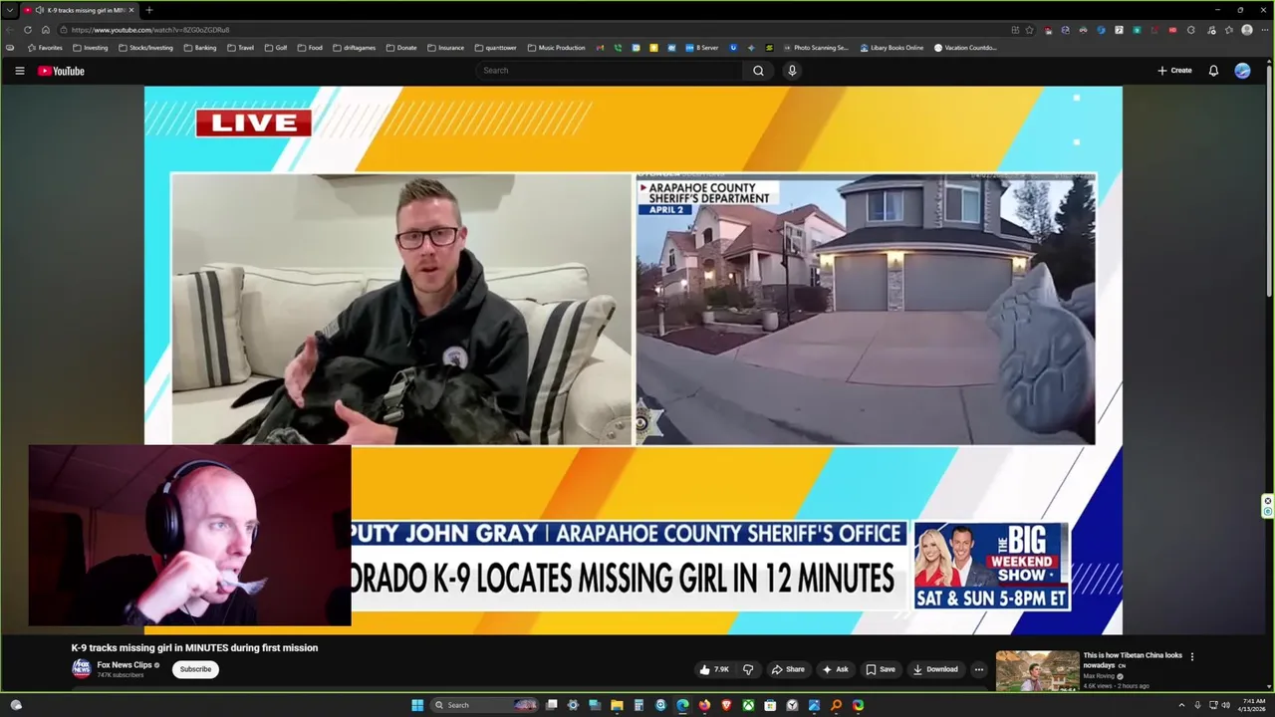Open the Gmail bookmark icon
The width and height of the screenshot is (1275, 717).
point(601,48)
